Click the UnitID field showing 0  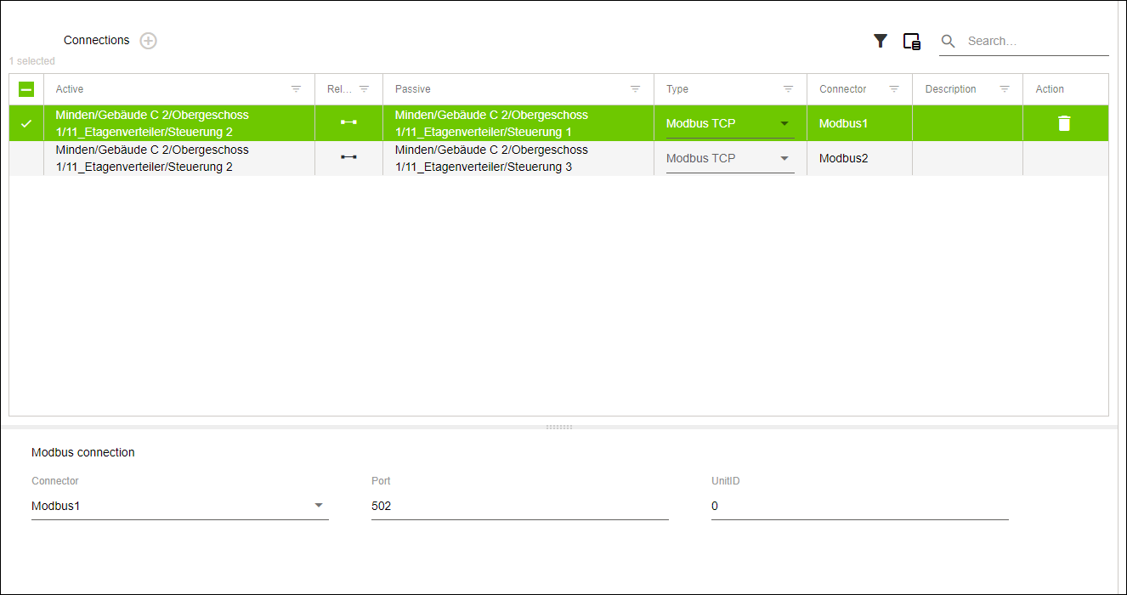tap(860, 507)
